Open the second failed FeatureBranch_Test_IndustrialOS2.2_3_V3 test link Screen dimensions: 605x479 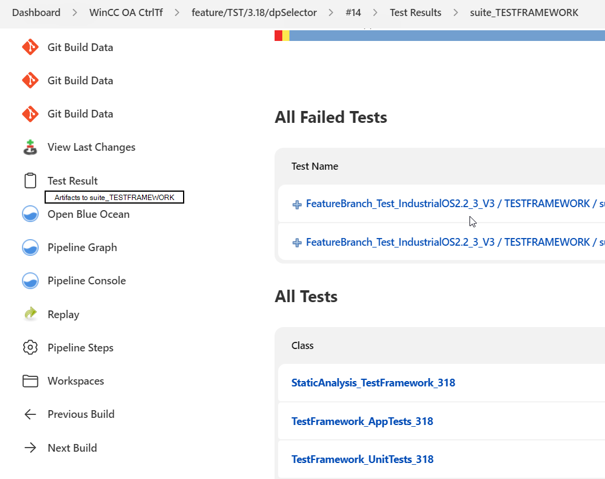[455, 242]
